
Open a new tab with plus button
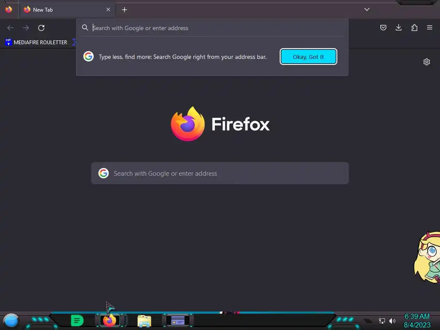125,10
